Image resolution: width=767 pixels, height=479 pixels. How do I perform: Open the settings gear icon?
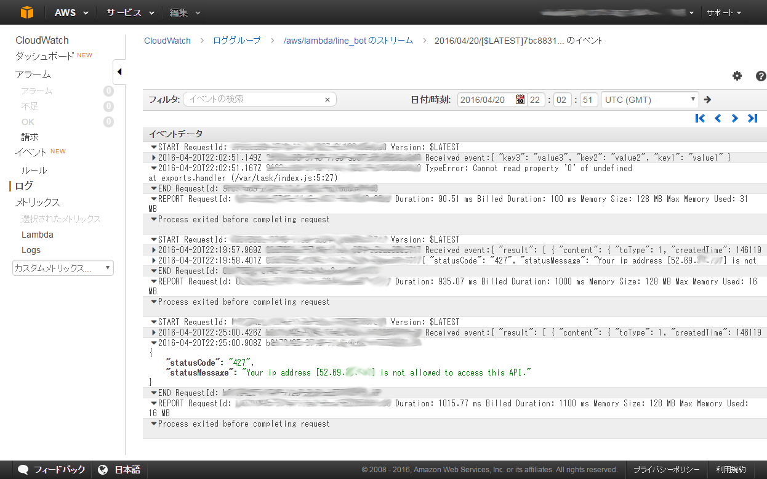tap(737, 76)
